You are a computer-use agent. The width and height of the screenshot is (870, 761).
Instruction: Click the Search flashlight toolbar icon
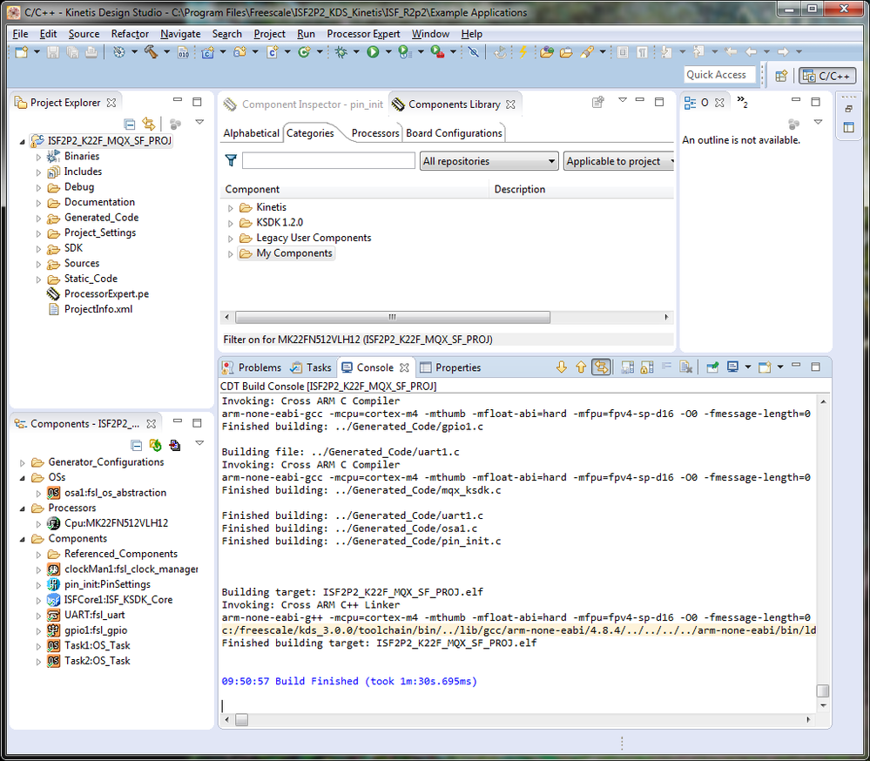point(587,51)
